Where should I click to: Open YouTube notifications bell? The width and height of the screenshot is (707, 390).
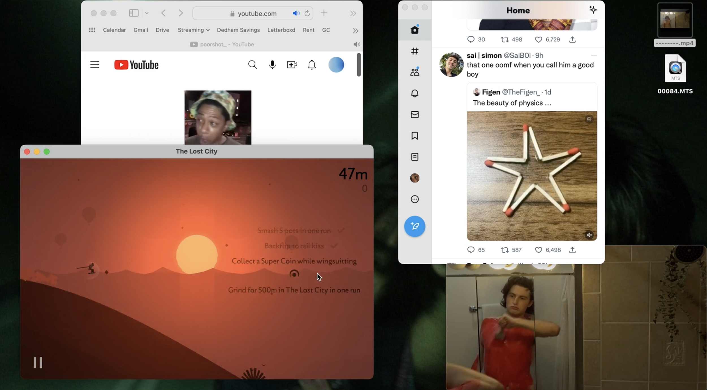311,65
